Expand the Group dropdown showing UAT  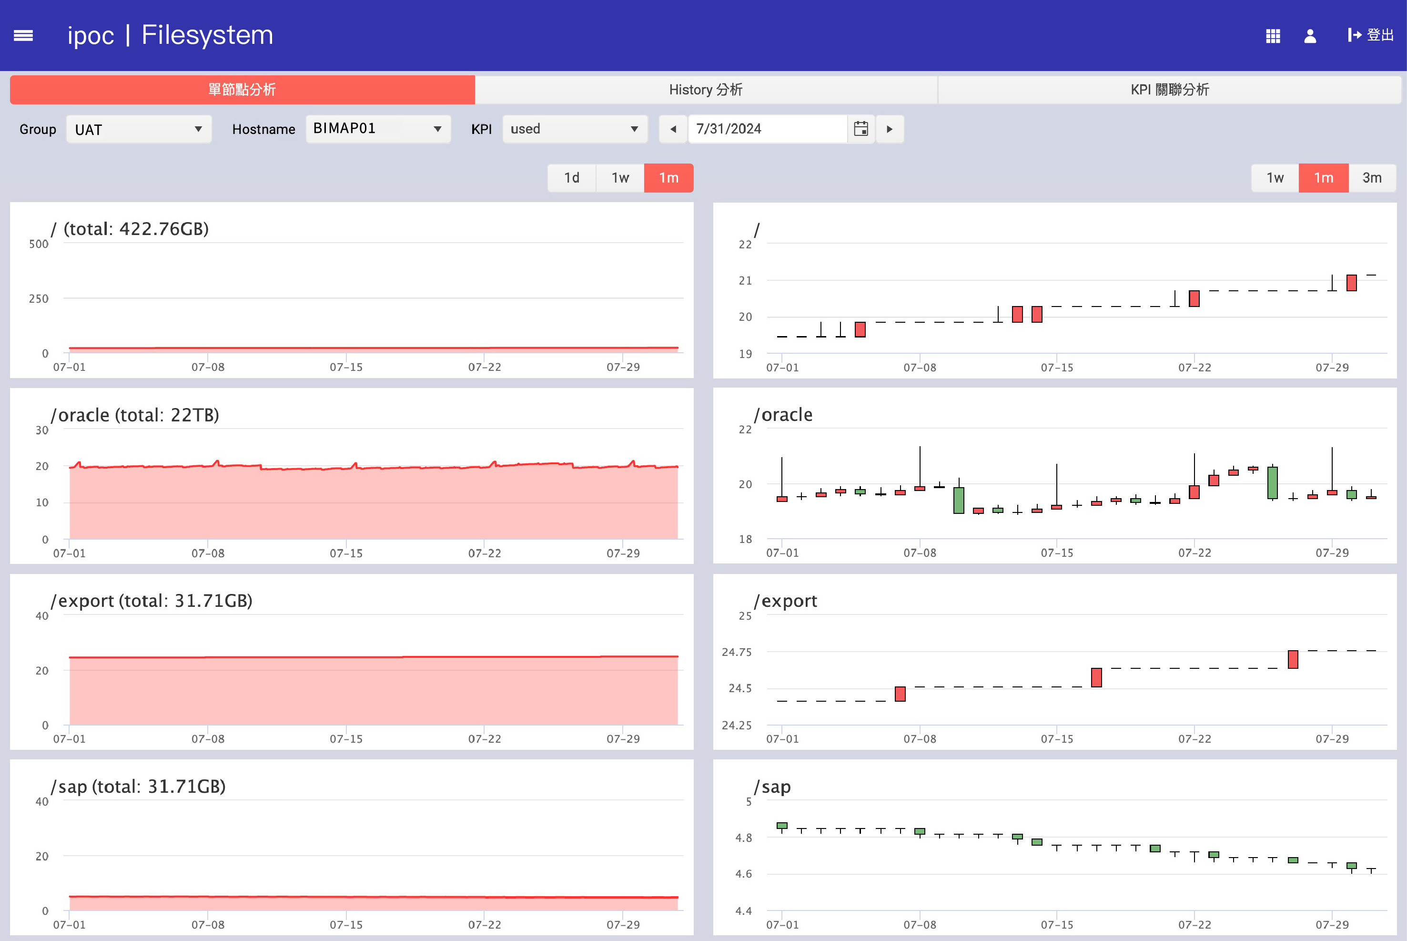[139, 129]
